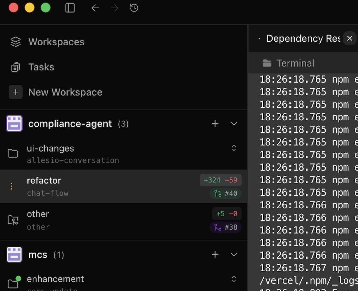Open the branch switcher for ui-changes

point(234,148)
